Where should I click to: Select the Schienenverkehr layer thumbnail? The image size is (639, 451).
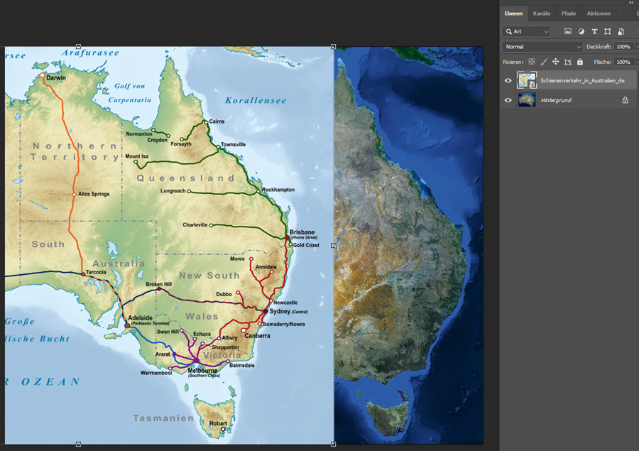point(527,80)
